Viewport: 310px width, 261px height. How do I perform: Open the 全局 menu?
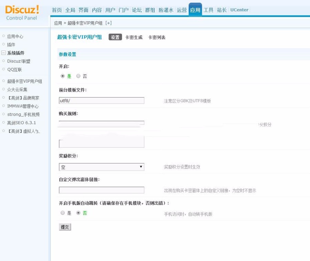tap(71, 10)
